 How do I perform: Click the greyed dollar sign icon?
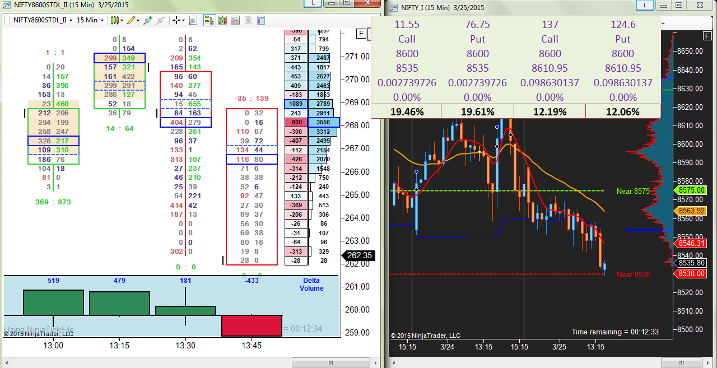[x=248, y=20]
